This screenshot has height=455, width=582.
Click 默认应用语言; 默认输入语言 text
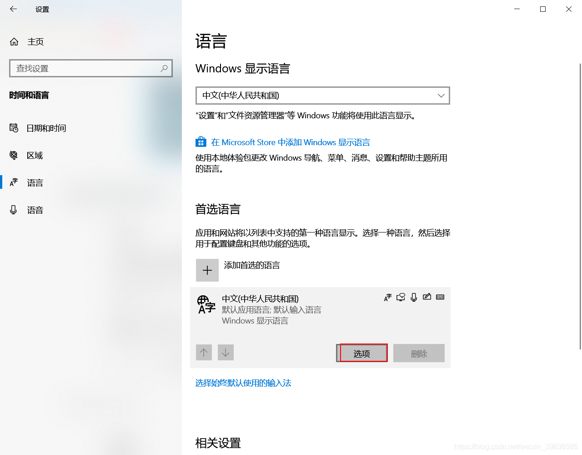[x=271, y=310]
